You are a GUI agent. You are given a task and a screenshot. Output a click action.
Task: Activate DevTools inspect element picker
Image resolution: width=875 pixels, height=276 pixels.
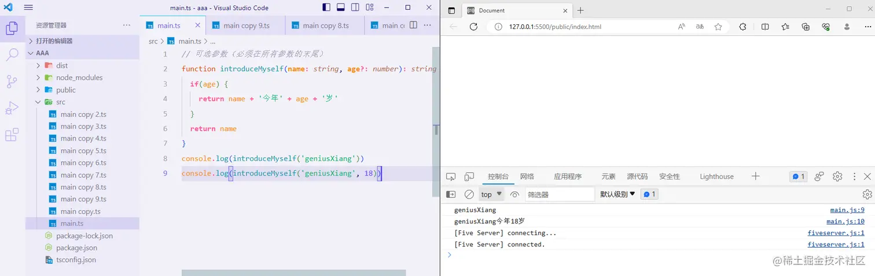tap(451, 176)
